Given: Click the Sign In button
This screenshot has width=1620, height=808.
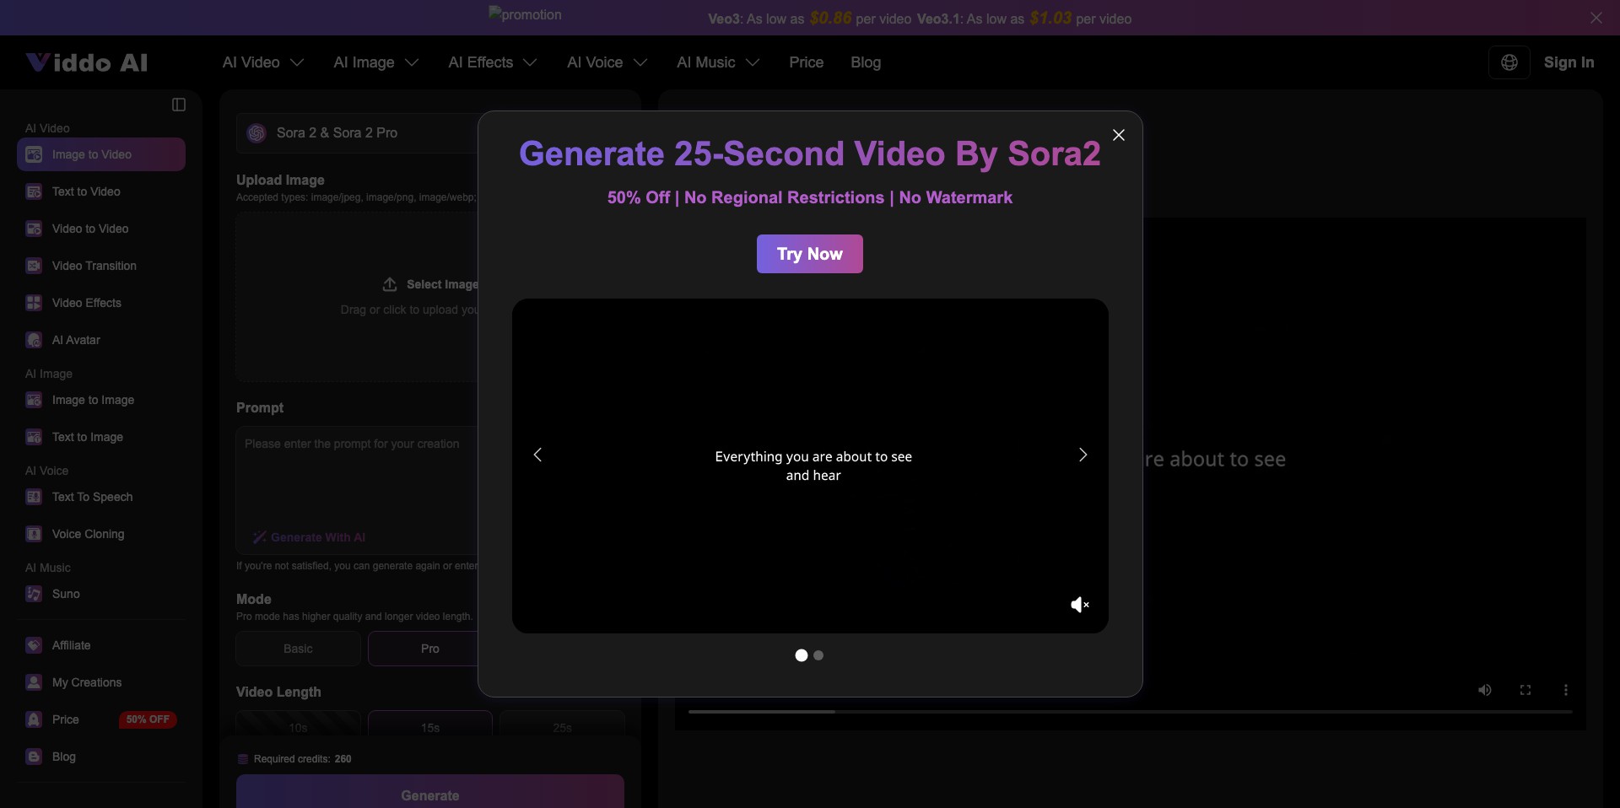Looking at the screenshot, I should [x=1569, y=62].
